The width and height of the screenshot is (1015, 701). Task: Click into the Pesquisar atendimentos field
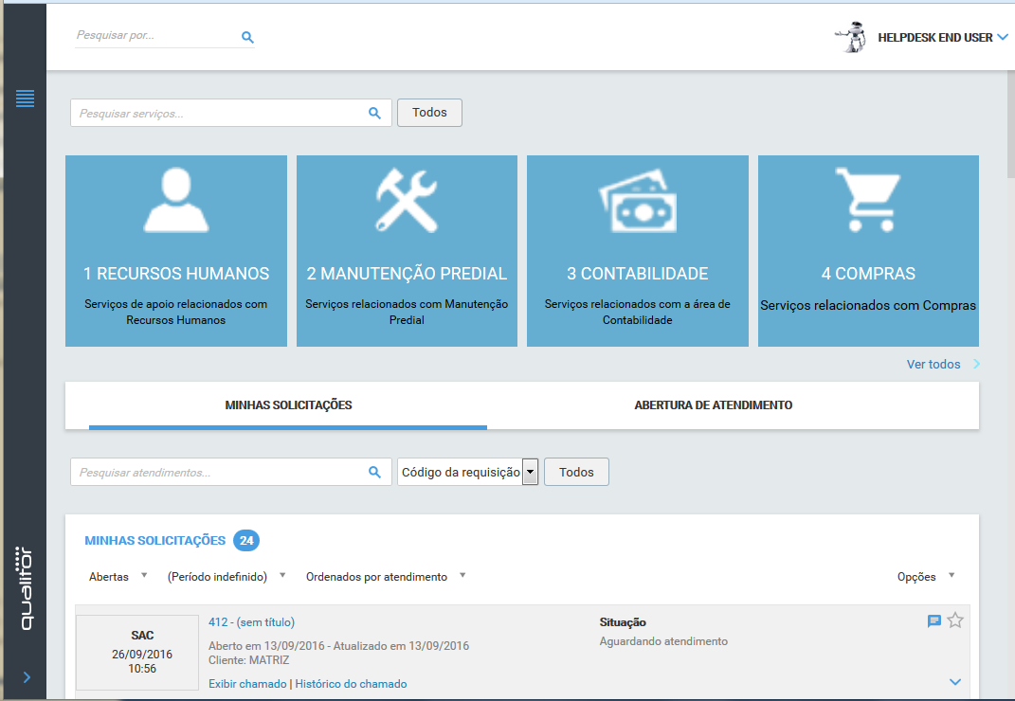(x=218, y=472)
